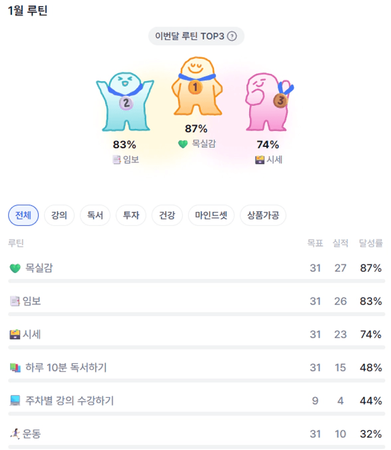Click the books icon for 하루 10분 독서하기
391x450 pixels.
click(15, 368)
